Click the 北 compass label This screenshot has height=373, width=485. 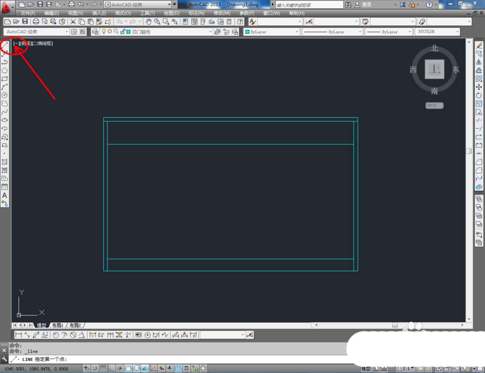(x=434, y=48)
